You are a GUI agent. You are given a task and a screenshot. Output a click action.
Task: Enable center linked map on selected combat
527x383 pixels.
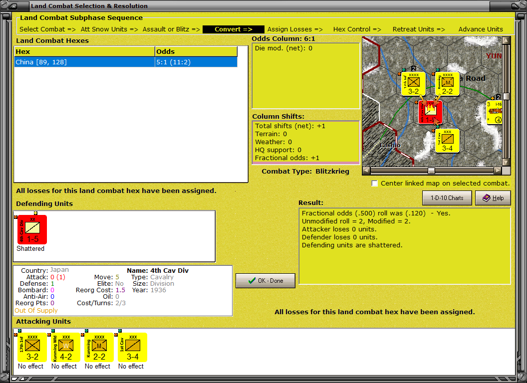coord(374,184)
